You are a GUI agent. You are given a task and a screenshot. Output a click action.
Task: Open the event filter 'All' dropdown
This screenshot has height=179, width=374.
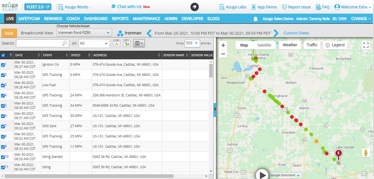[94, 43]
